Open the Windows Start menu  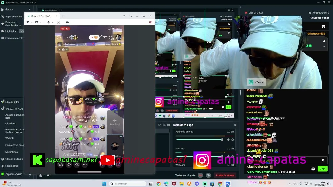[104, 184]
